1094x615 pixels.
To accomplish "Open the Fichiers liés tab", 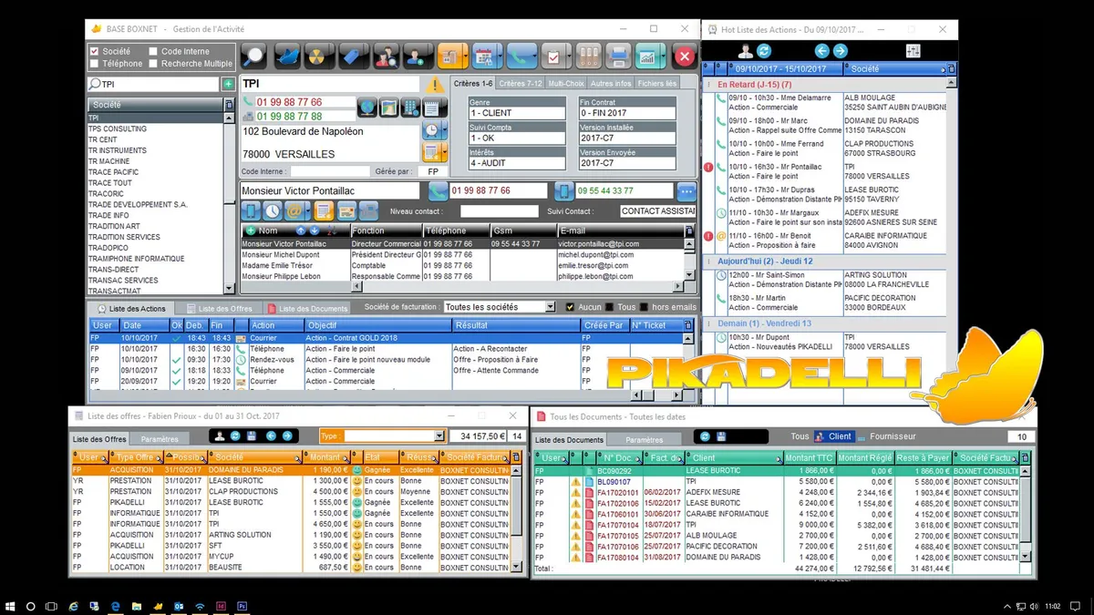I will tap(657, 83).
